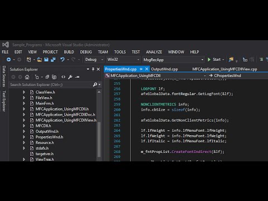Toggle auto hide pin of Solution Explorer
Image resolution: width=268 pixels, height=201 pixels.
point(93,69)
